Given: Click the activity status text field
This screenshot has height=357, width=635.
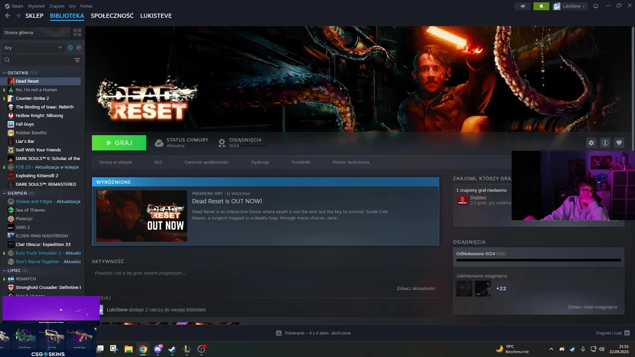Looking at the screenshot, I should [265, 273].
